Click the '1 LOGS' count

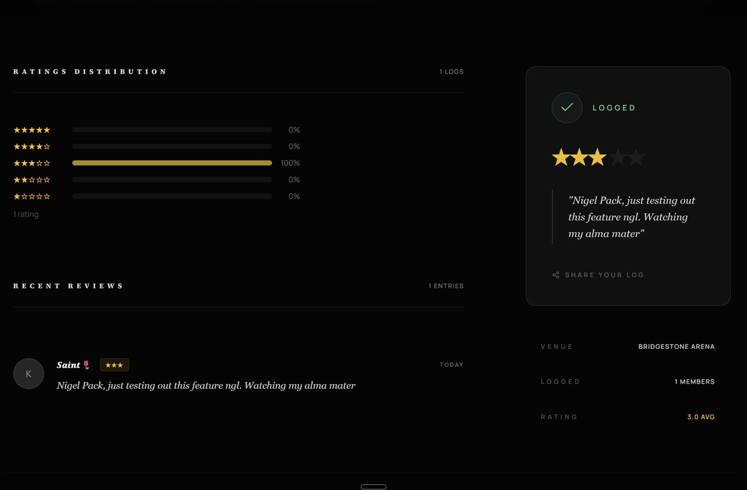[451, 72]
